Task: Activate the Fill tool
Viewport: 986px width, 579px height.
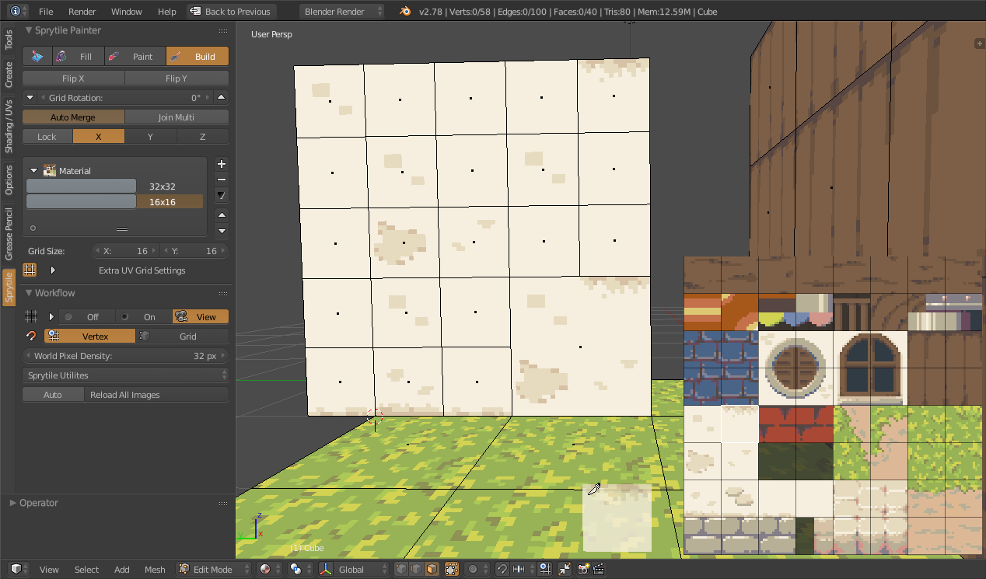Action: tap(78, 56)
